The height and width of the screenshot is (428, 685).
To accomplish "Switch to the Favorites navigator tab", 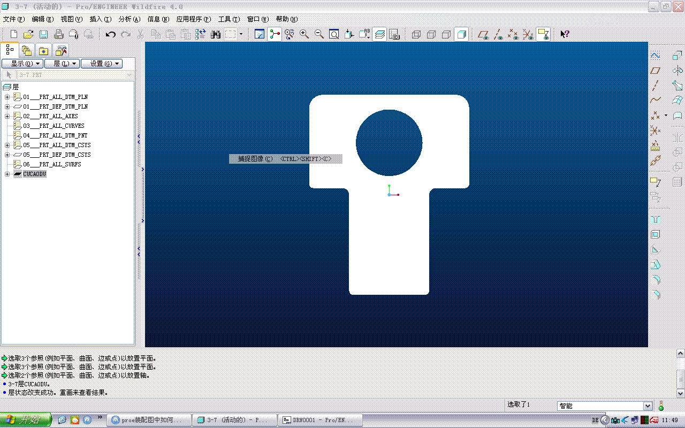I will pos(43,51).
